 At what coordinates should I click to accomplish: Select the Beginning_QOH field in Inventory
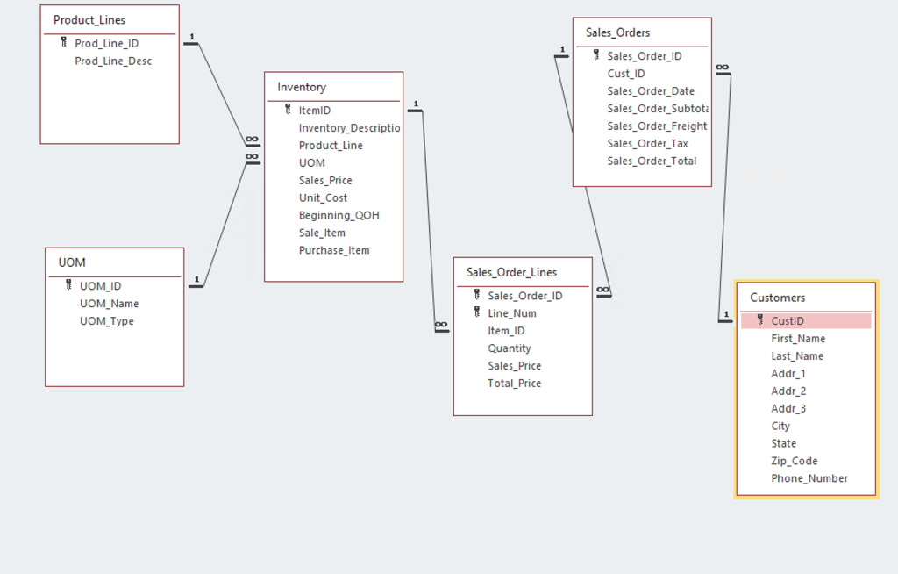click(x=339, y=215)
